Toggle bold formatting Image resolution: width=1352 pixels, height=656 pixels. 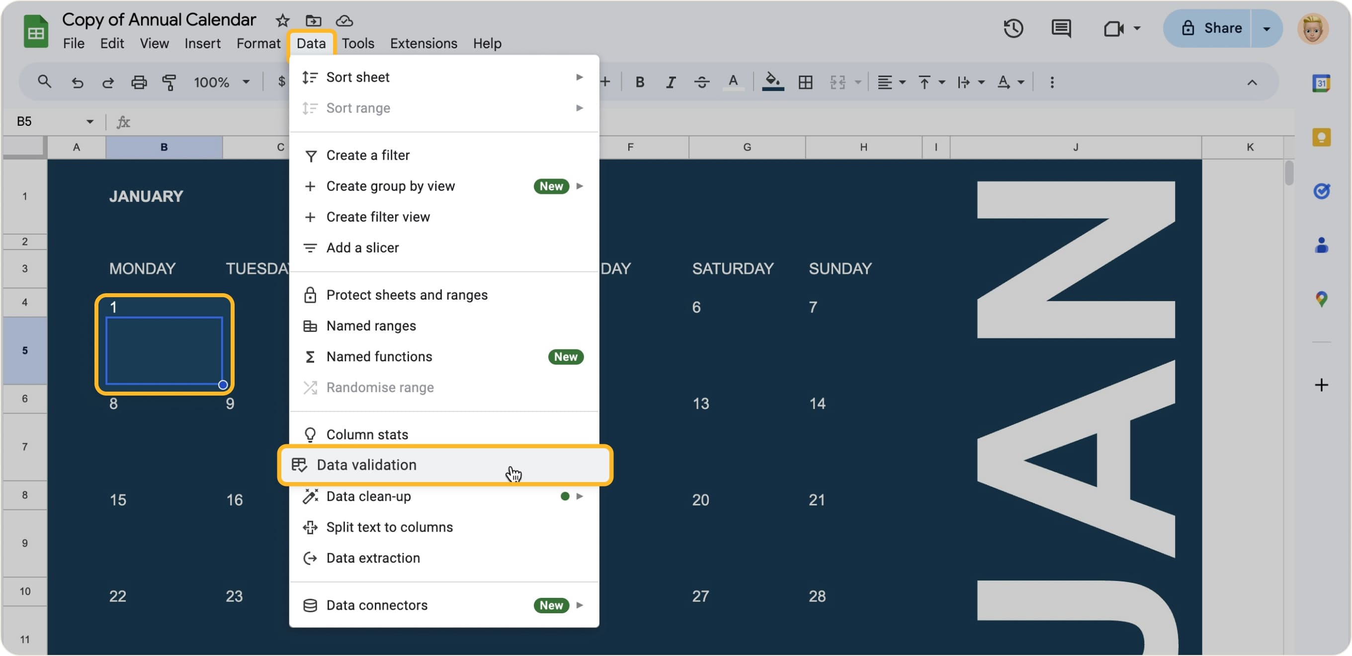click(640, 82)
